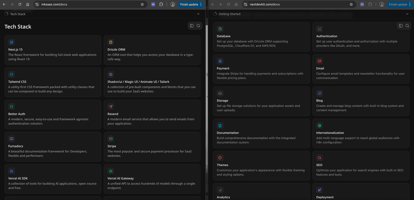
Task: Click the Vercel AI SDK bot icon
Action: 11,171
